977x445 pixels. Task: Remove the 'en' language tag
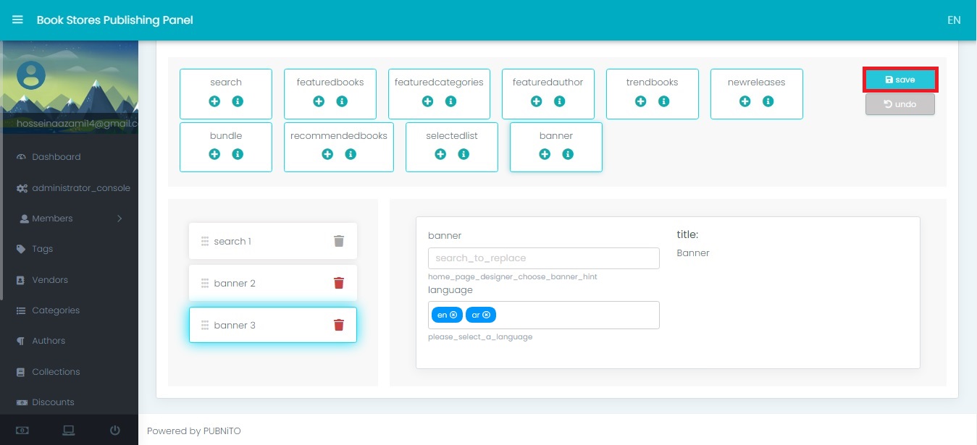453,315
